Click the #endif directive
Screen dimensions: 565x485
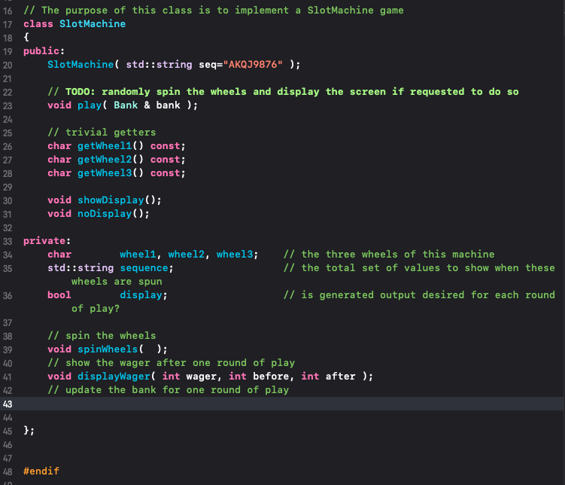tap(41, 471)
